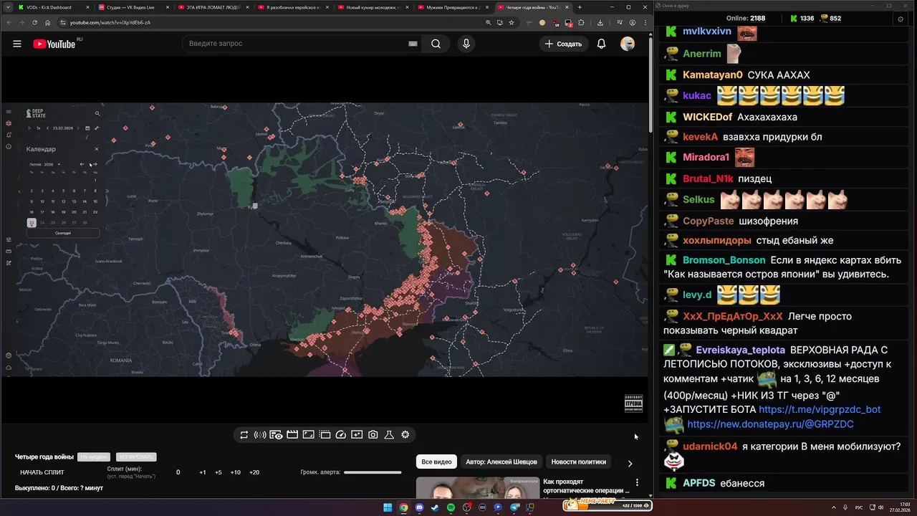Click the КОПИРОВАТЬ button
The image size is (917, 516).
[x=136, y=457]
